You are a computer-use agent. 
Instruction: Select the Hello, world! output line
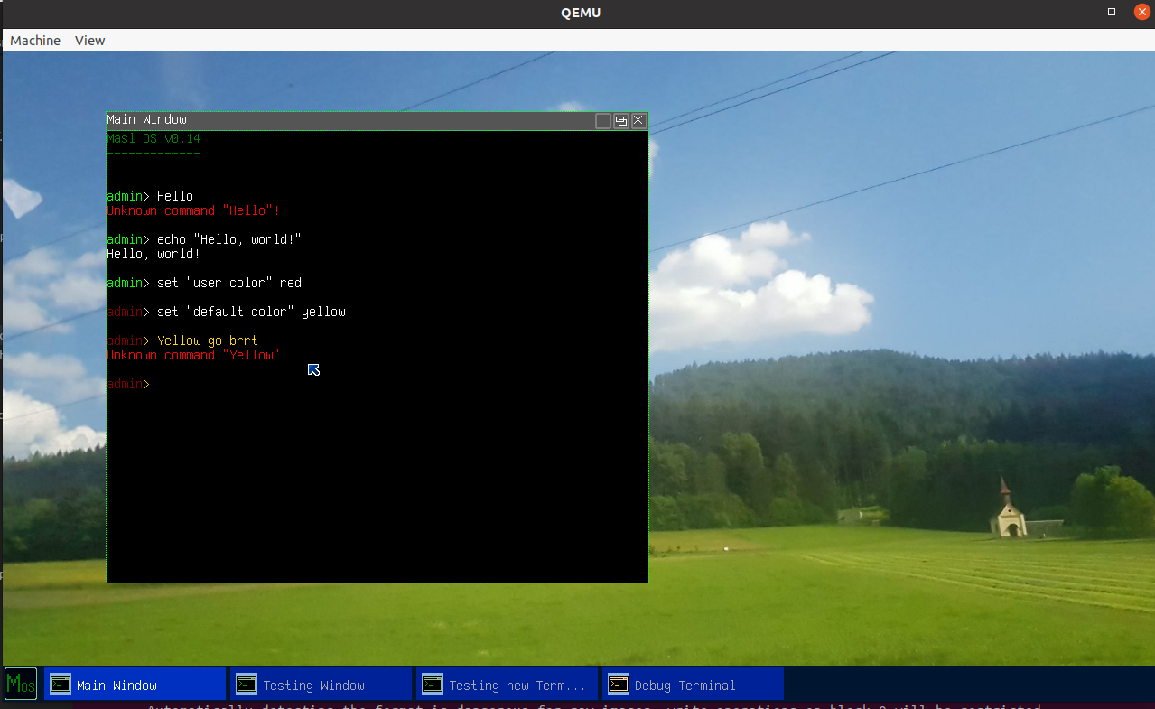153,254
